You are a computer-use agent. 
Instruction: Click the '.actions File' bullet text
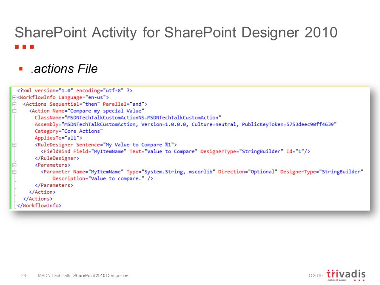click(x=64, y=68)
